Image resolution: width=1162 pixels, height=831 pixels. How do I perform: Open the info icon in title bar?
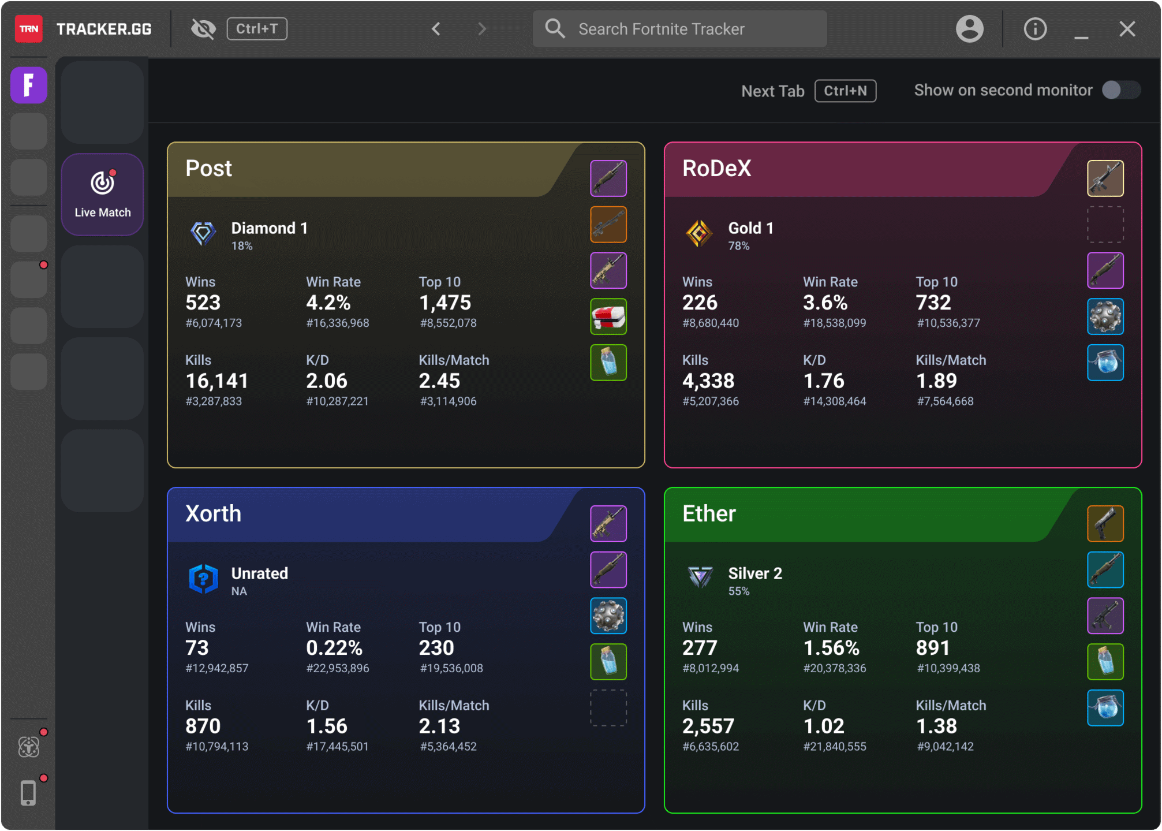point(1035,29)
